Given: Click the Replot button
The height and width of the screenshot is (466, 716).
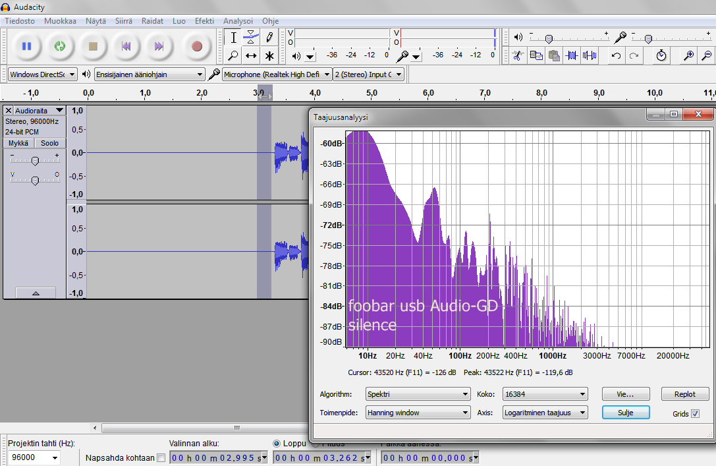Looking at the screenshot, I should coord(685,393).
